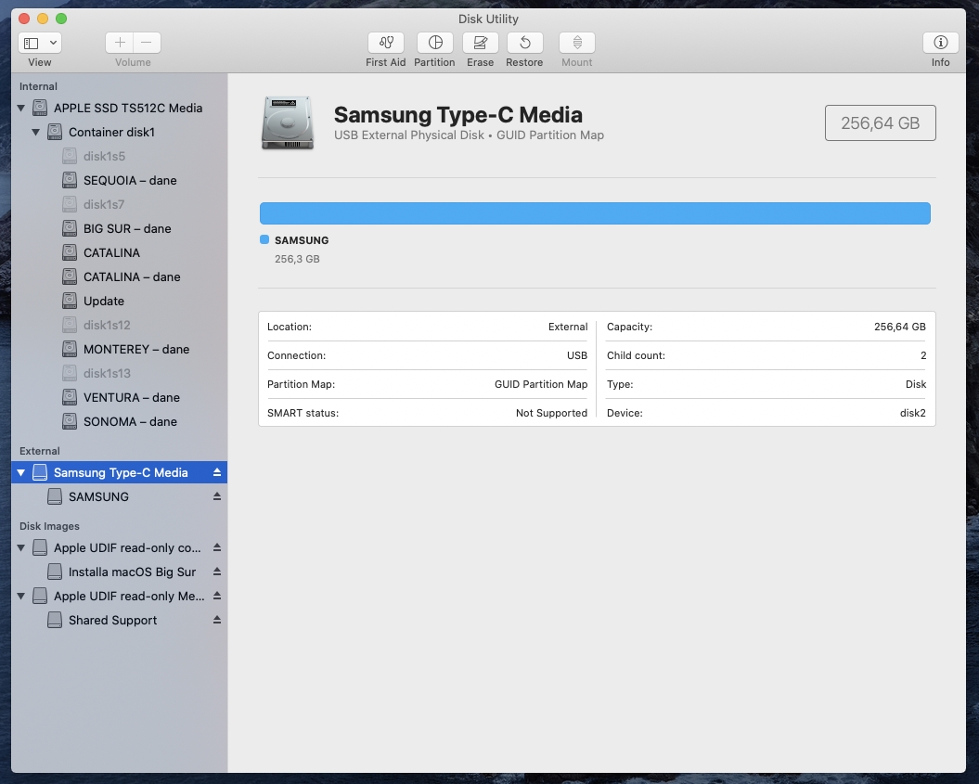Select APPLE SSD TS512C Media in sidebar

pyautogui.click(x=120, y=108)
